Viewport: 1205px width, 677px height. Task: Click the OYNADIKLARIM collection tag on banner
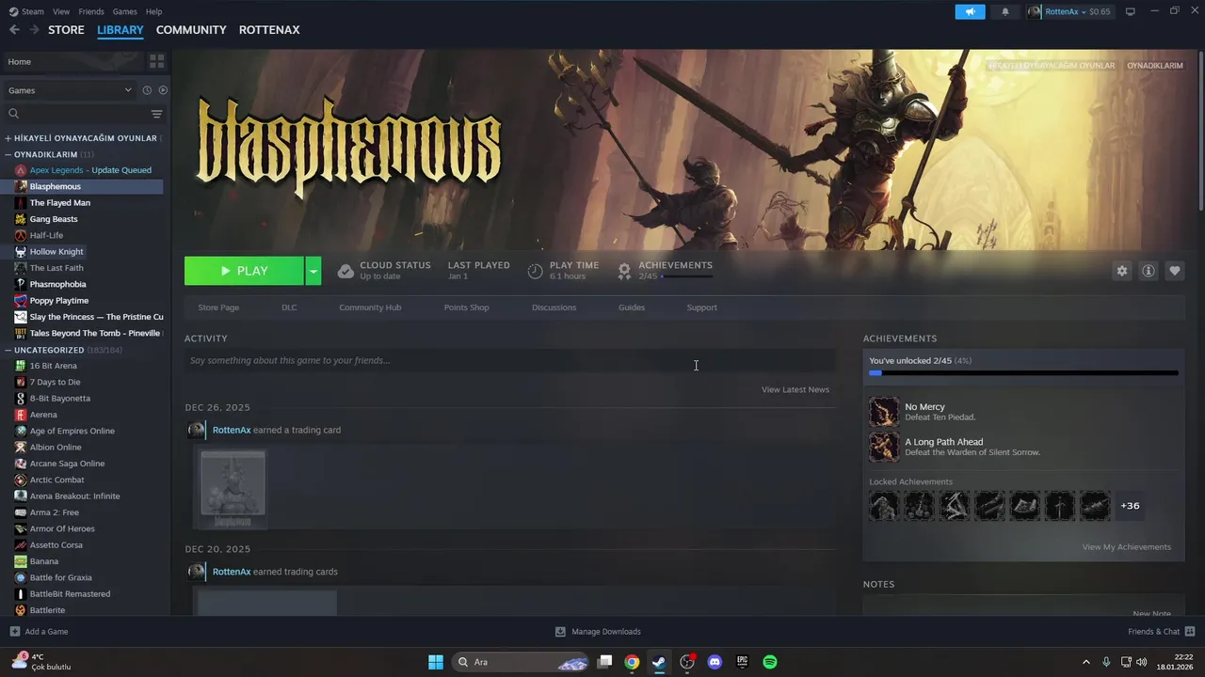pyautogui.click(x=1154, y=66)
